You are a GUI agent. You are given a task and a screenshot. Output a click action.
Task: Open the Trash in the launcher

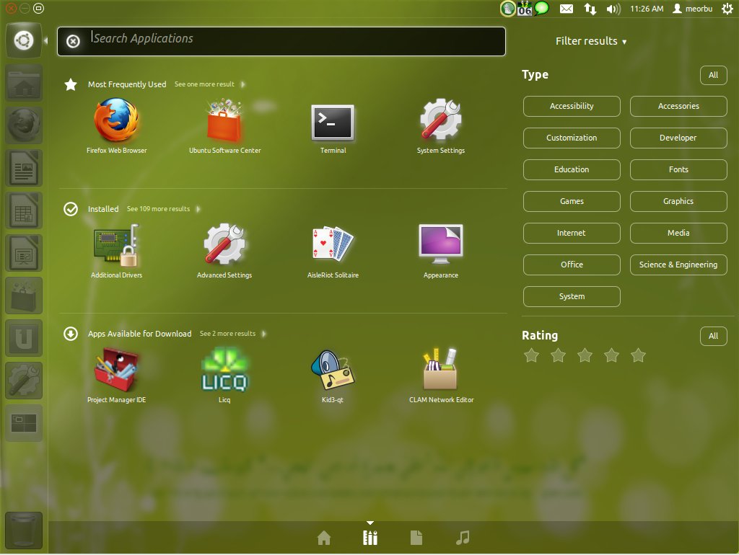pos(24,530)
